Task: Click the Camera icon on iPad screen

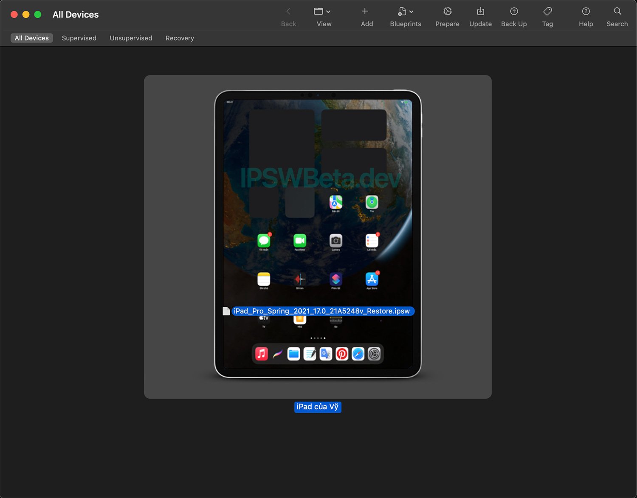Action: click(x=336, y=241)
